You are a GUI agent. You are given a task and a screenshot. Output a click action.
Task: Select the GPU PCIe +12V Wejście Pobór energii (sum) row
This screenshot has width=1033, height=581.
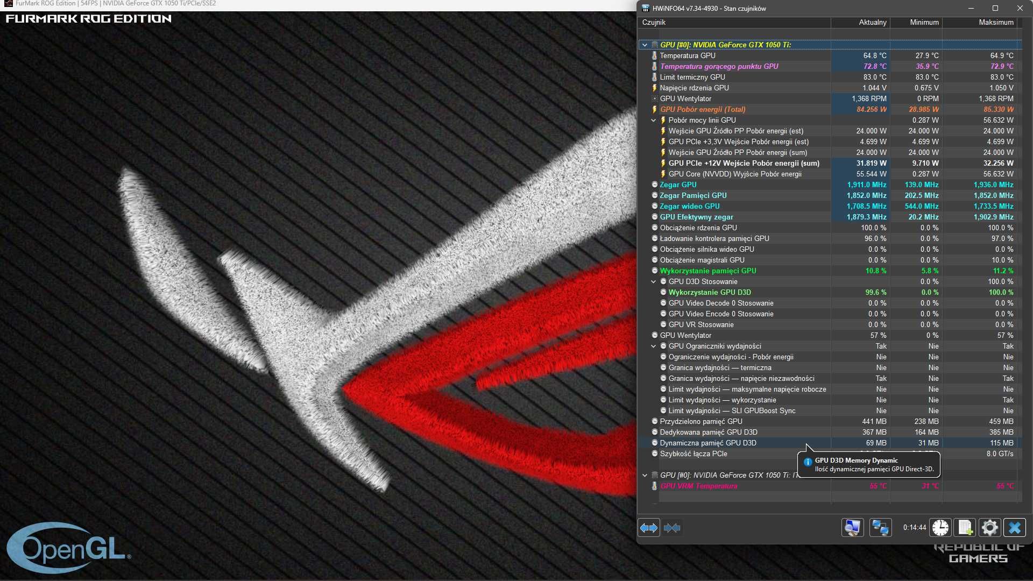830,163
